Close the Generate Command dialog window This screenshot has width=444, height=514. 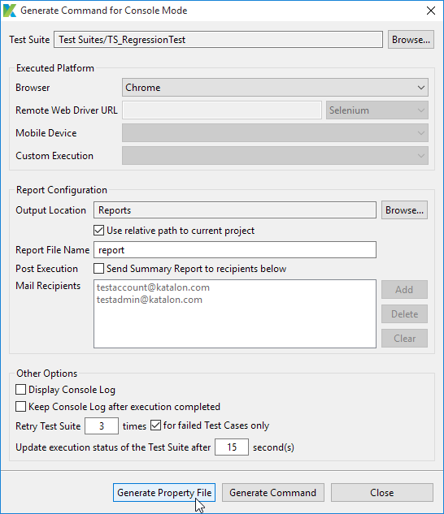tap(430, 11)
